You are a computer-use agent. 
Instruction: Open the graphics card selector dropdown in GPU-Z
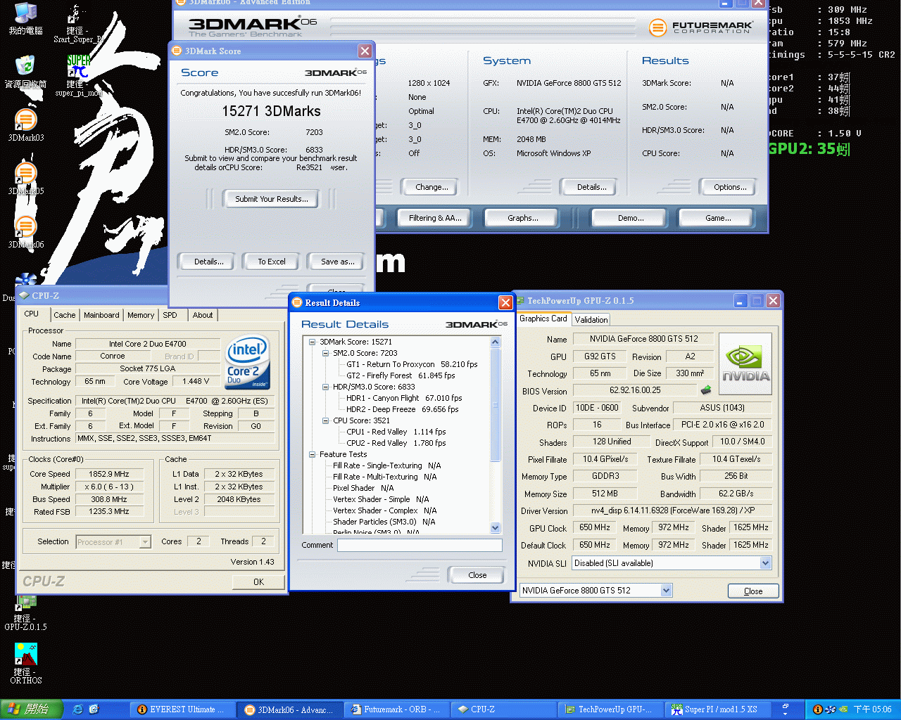(666, 591)
